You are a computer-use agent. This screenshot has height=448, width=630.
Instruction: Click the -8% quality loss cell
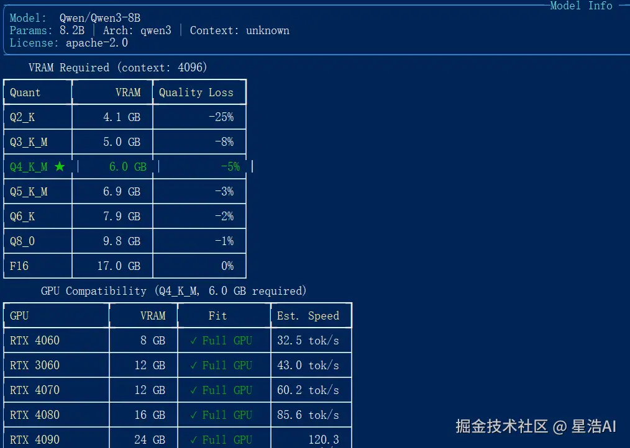(x=224, y=142)
